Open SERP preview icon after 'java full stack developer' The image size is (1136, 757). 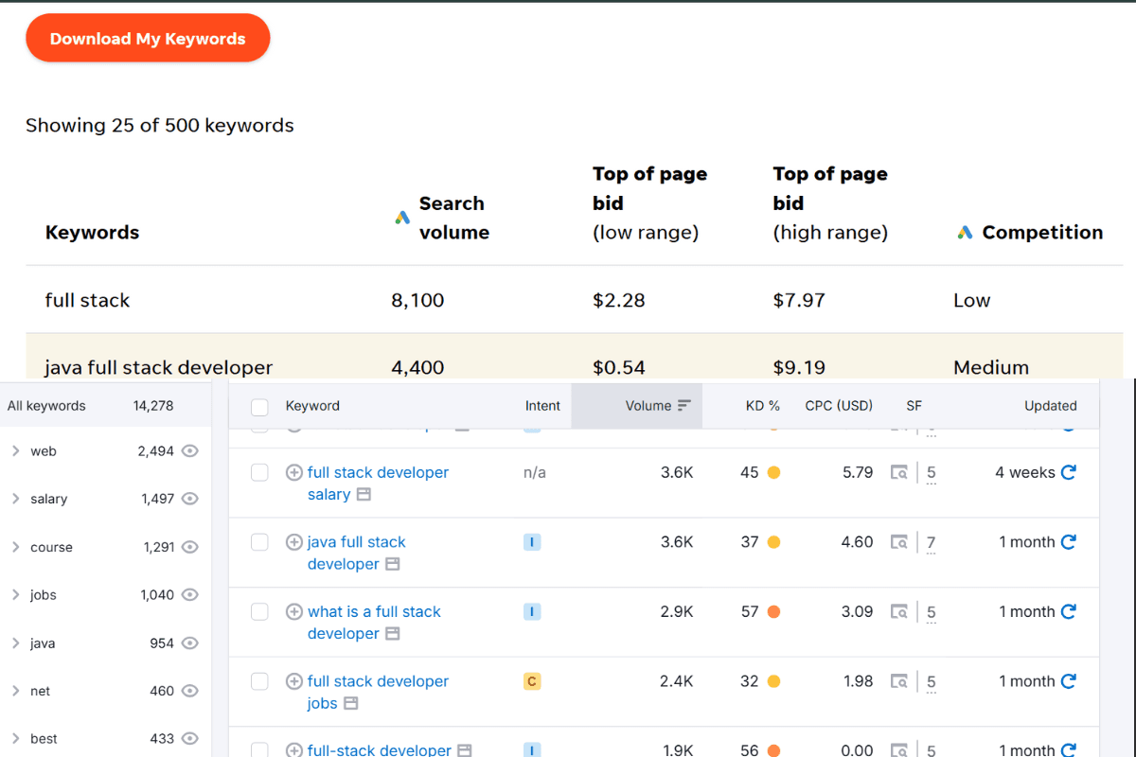click(x=393, y=564)
